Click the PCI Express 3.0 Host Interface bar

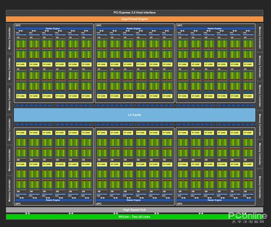pos(135,13)
